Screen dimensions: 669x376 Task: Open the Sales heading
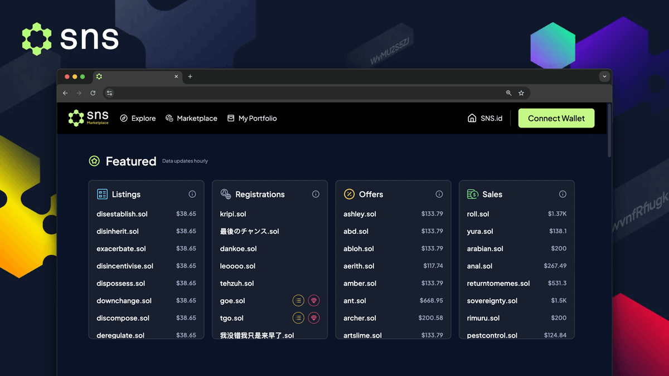click(x=492, y=194)
